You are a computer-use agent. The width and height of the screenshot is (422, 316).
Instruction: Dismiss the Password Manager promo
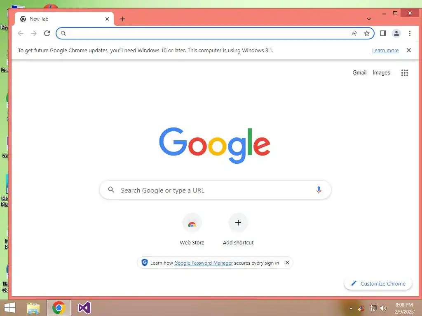(287, 263)
